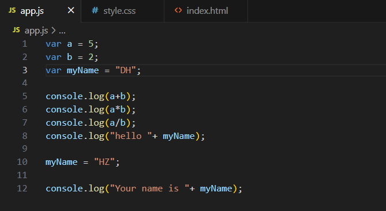Click line number 5 in the gutter
Image resolution: width=386 pixels, height=211 pixels.
25,96
